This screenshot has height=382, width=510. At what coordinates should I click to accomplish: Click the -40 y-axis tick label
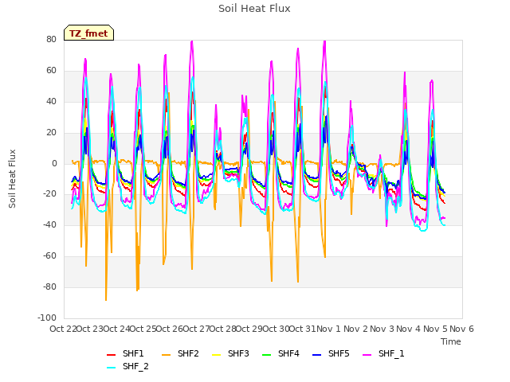pos(49,224)
